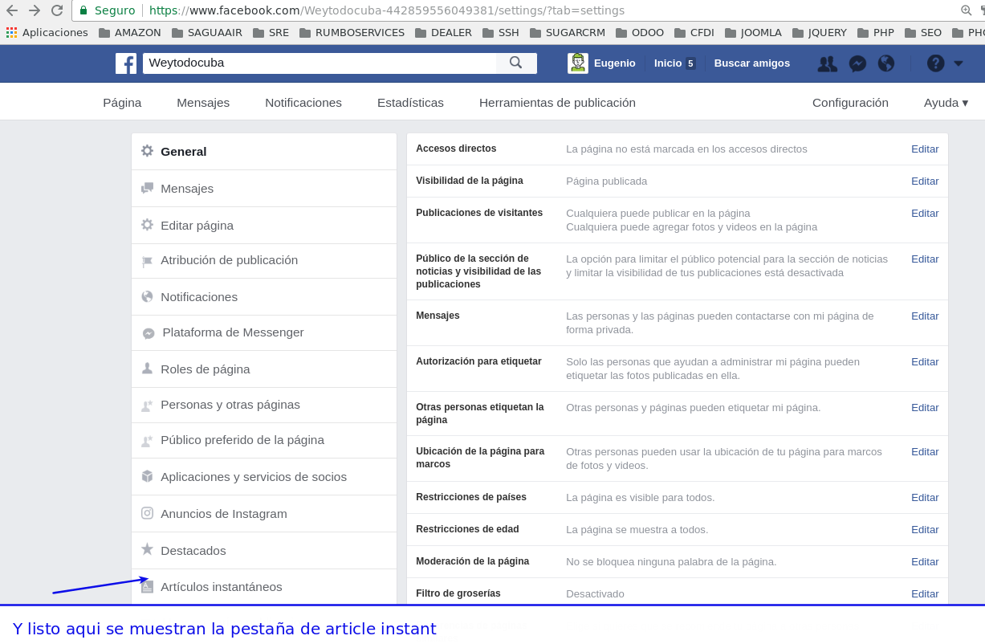Expand the Ayuda dropdown menu

pos(946,102)
